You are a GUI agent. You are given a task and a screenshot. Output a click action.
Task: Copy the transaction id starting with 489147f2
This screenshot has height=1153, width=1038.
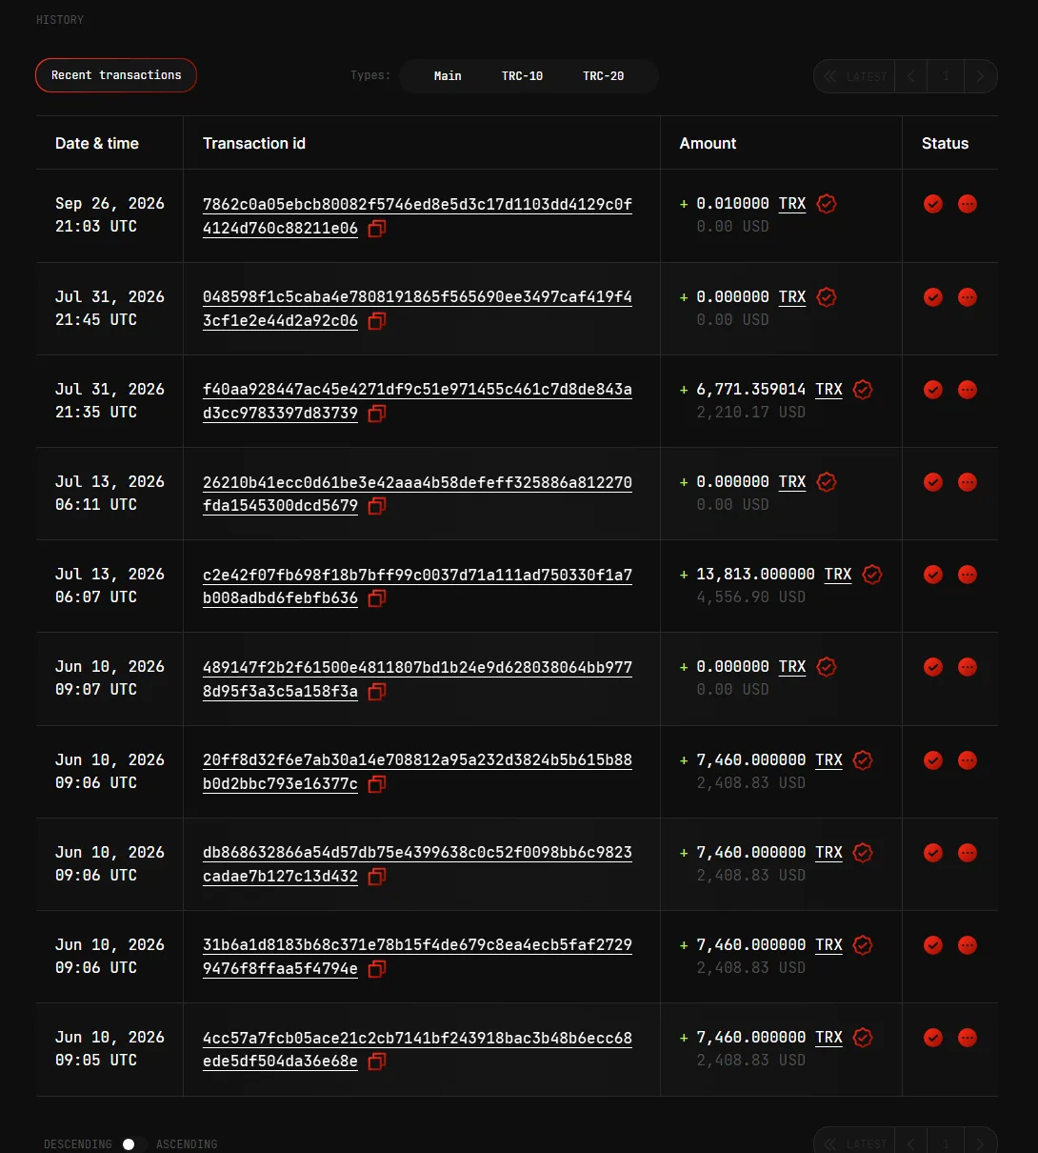377,692
